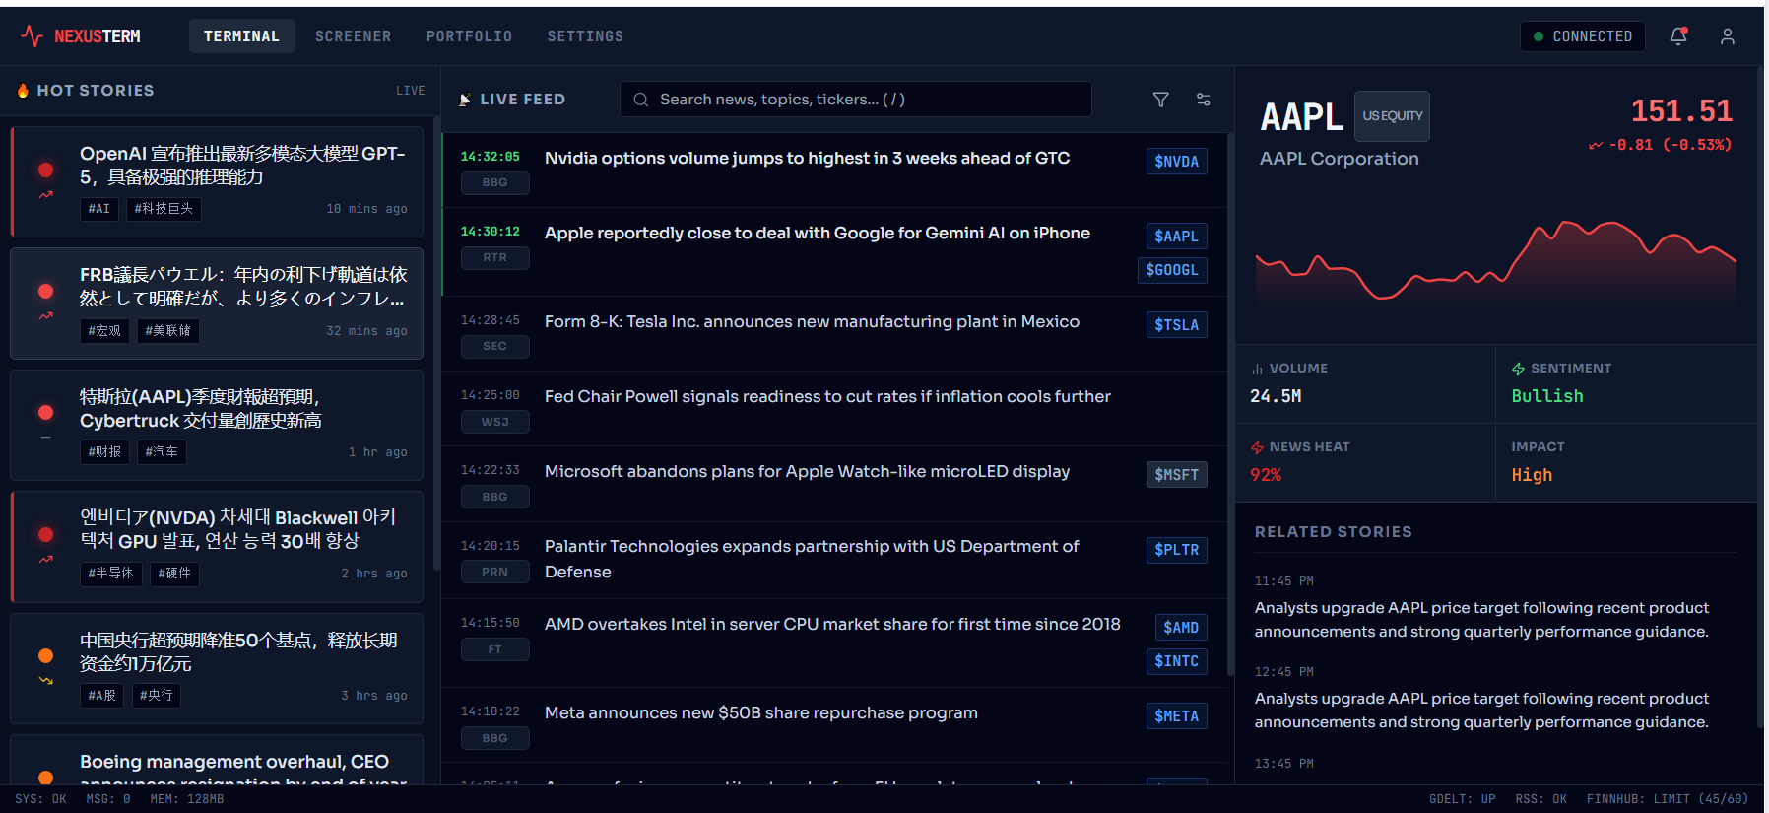Open the Screener tab
The height and width of the screenshot is (813, 1769).
pyautogui.click(x=354, y=36)
